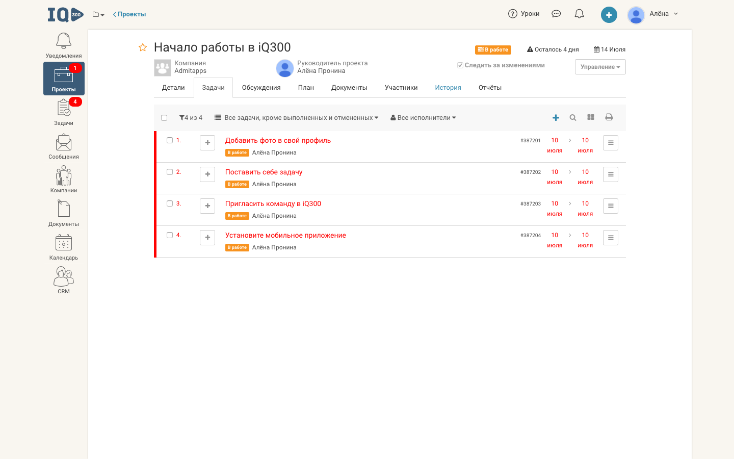Expand the task status filter dropdown

(297, 118)
